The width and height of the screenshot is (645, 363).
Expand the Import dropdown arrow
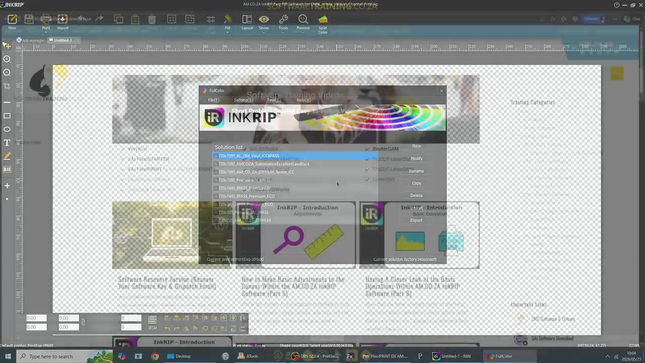pyautogui.click(x=62, y=33)
